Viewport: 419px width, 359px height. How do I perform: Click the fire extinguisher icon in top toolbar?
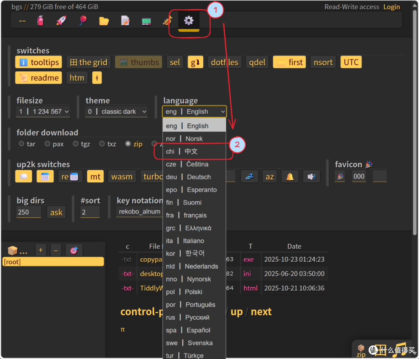pyautogui.click(x=40, y=21)
